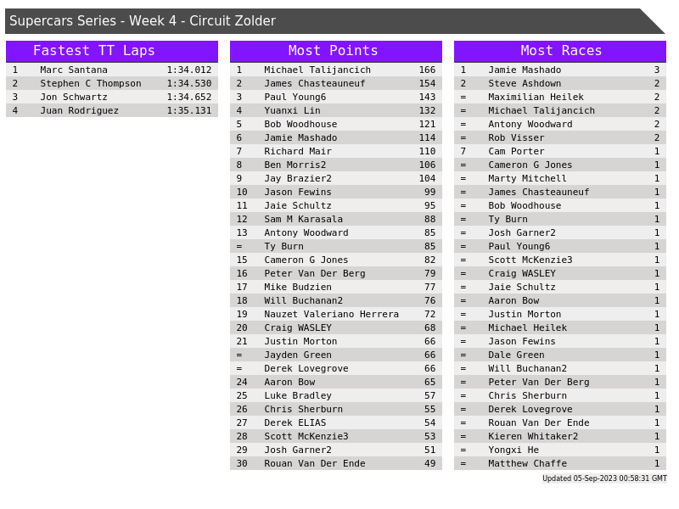Select Marc Santana's fastest lap row
Screen dimensions: 679x509
click(x=111, y=70)
